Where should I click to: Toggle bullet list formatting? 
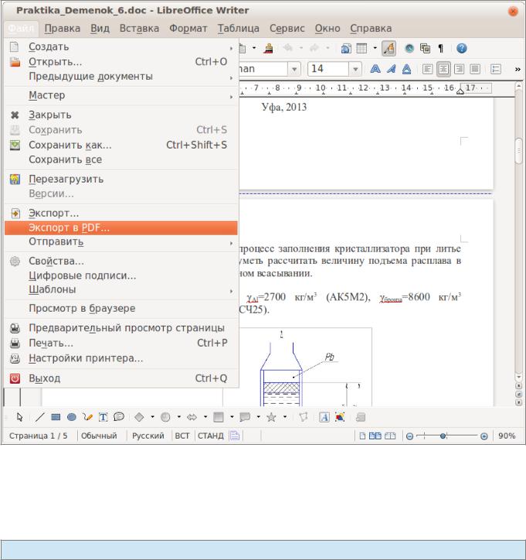[x=496, y=69]
